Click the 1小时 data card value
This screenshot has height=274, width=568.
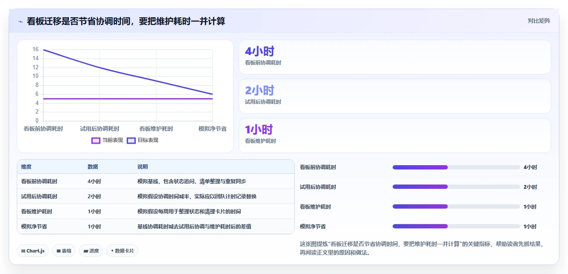pos(259,130)
